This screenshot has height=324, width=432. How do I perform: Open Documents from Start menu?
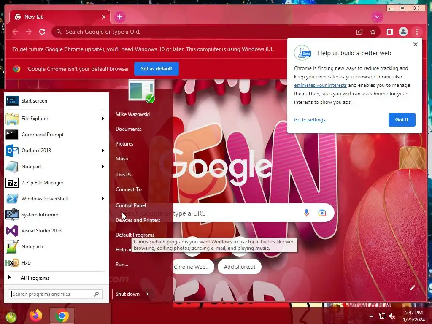point(128,129)
